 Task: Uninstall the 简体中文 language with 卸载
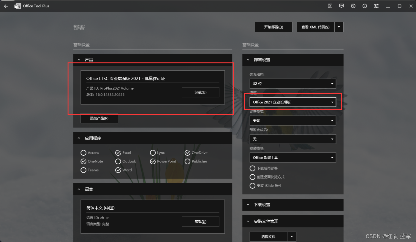click(x=200, y=222)
